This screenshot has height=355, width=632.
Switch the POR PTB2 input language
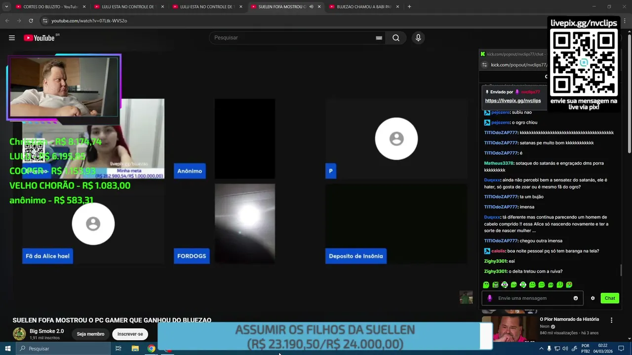(x=586, y=349)
